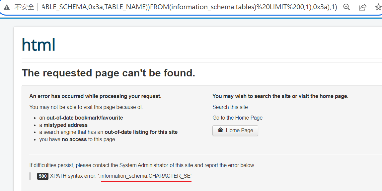Click the contact the System Administrator sentence
This screenshot has height=191, width=382.
(142, 165)
